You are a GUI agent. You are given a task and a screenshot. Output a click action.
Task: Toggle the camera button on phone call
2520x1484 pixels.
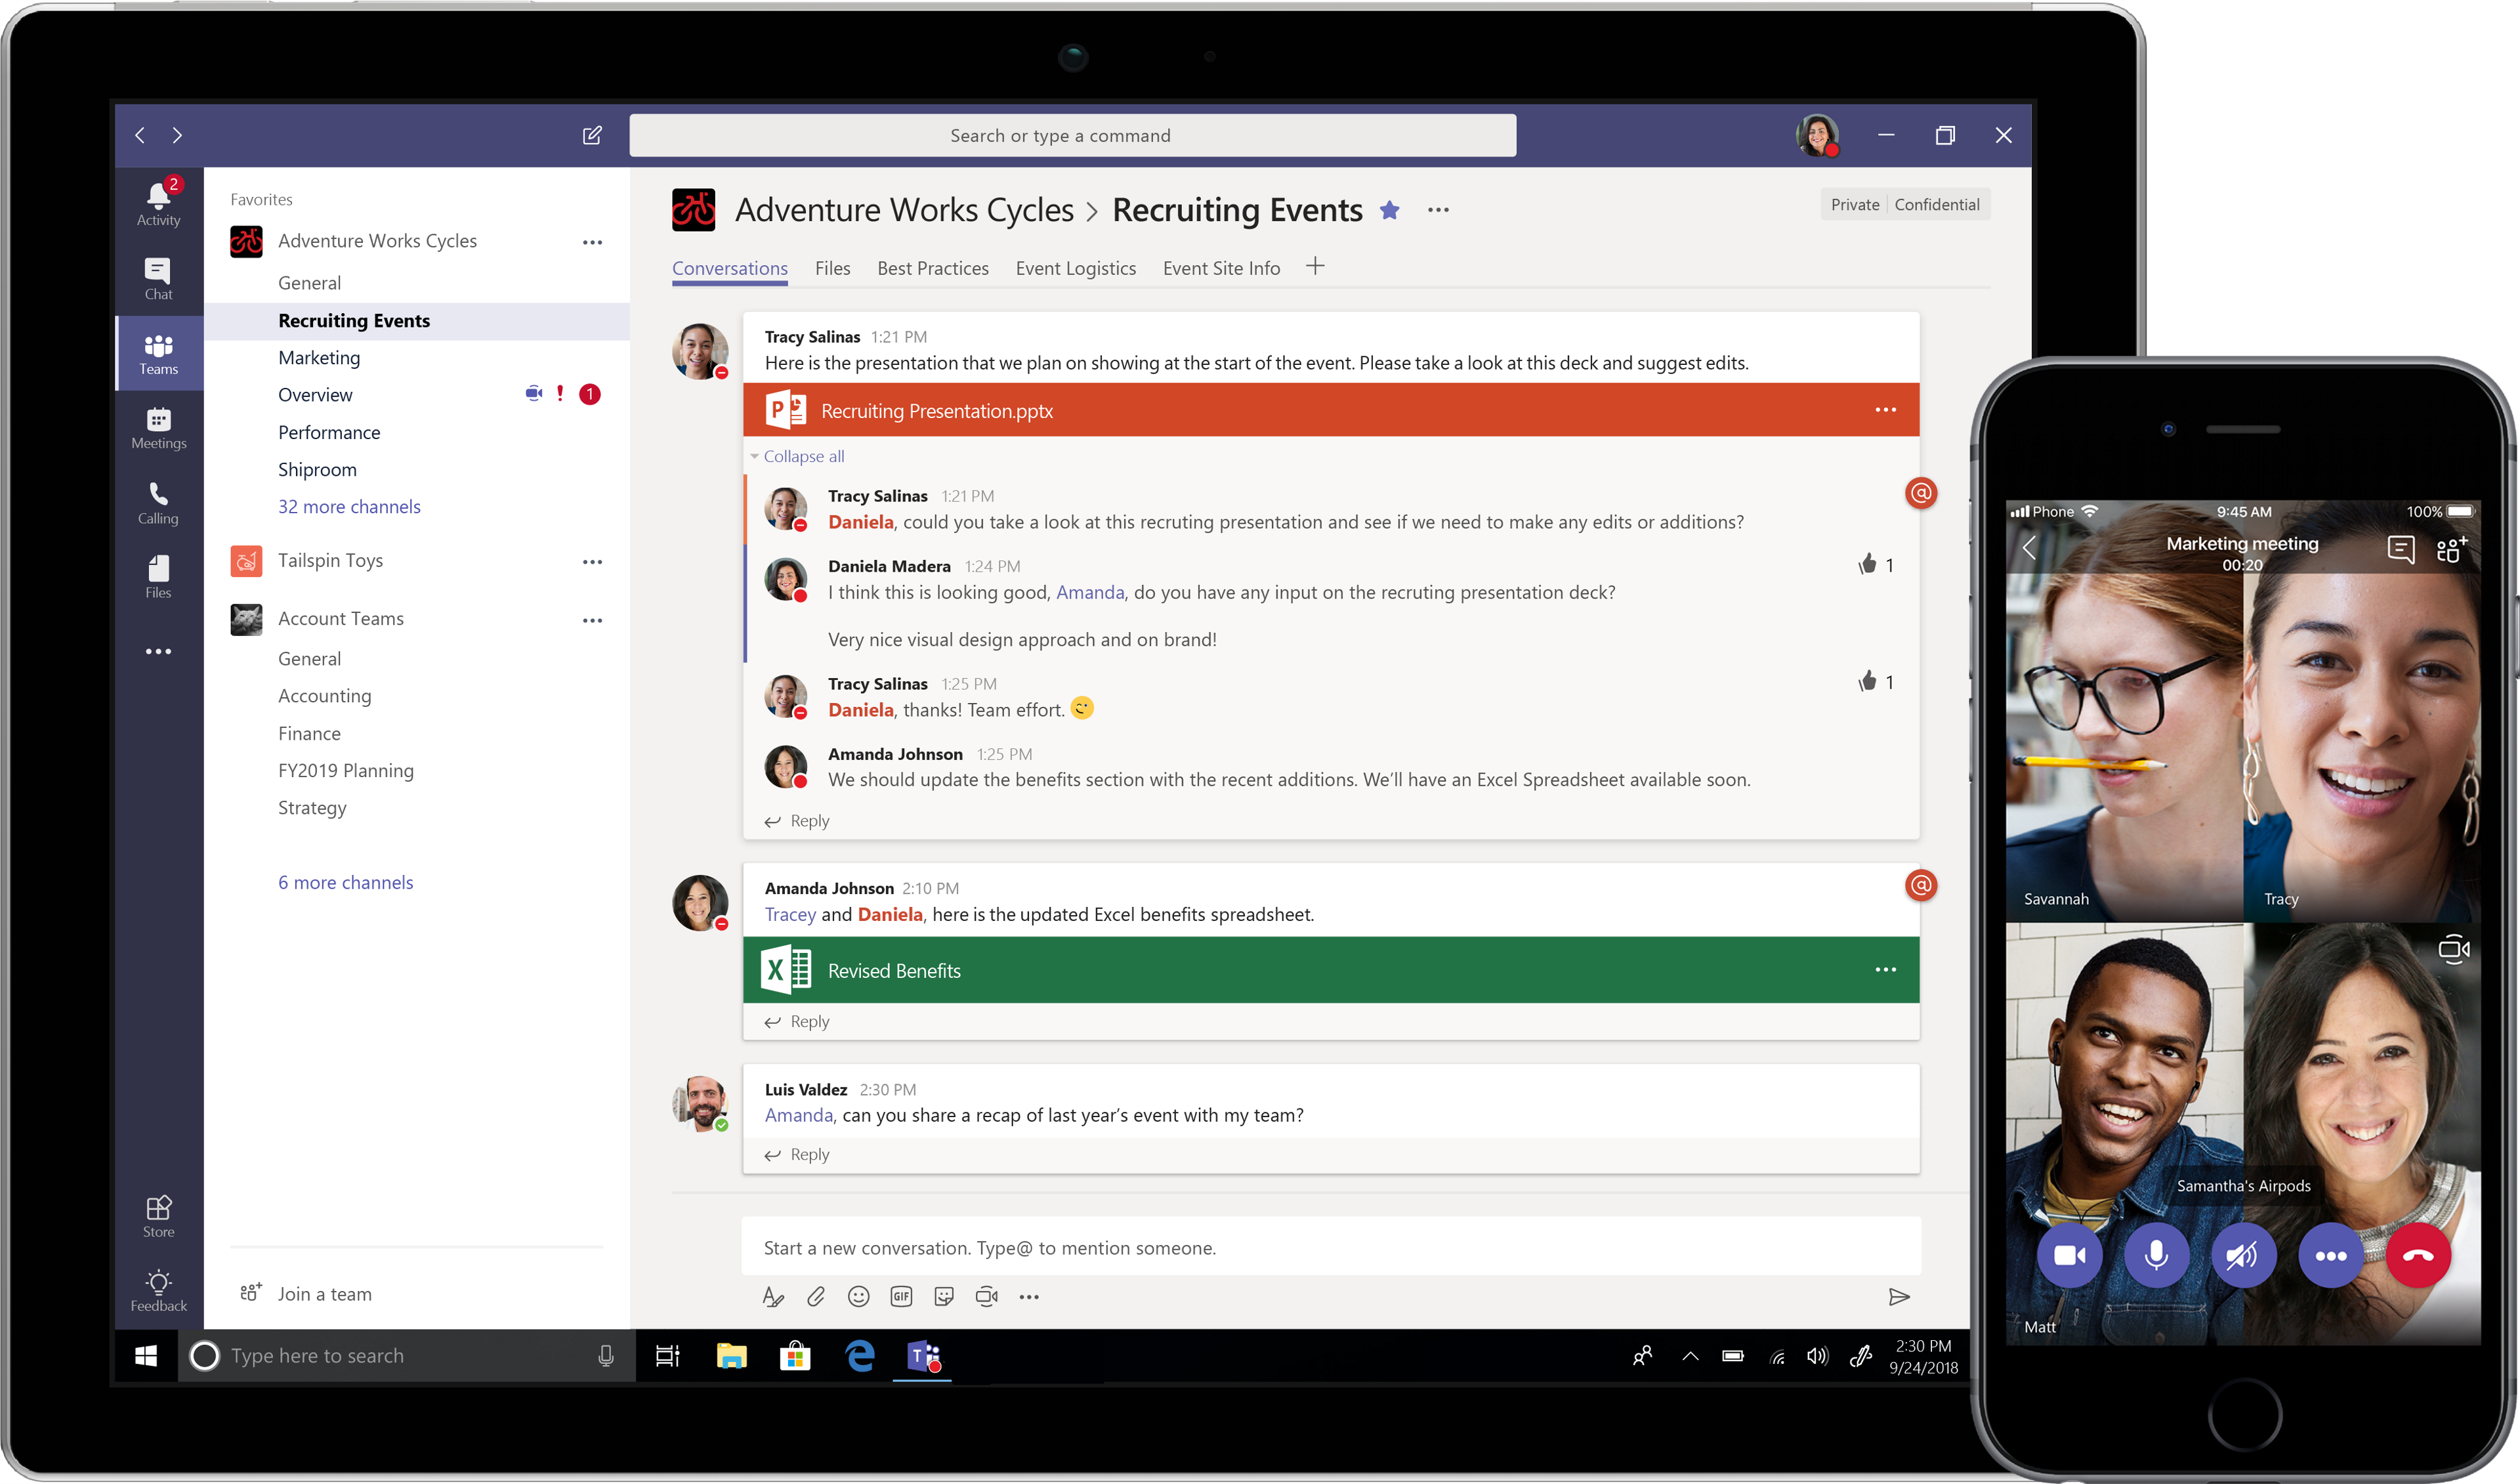[x=2069, y=1256]
